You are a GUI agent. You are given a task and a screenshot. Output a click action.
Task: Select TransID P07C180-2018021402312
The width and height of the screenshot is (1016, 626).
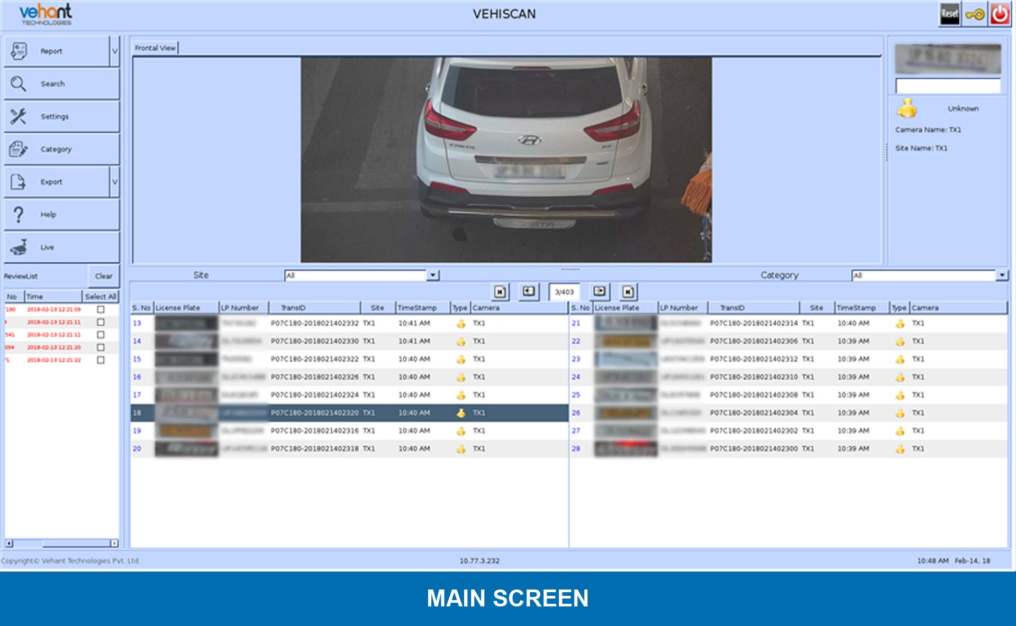(754, 359)
